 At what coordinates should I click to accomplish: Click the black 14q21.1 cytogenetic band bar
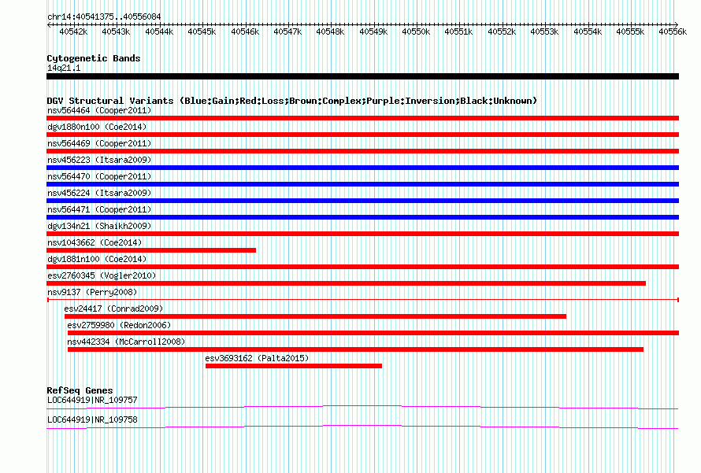pos(362,76)
